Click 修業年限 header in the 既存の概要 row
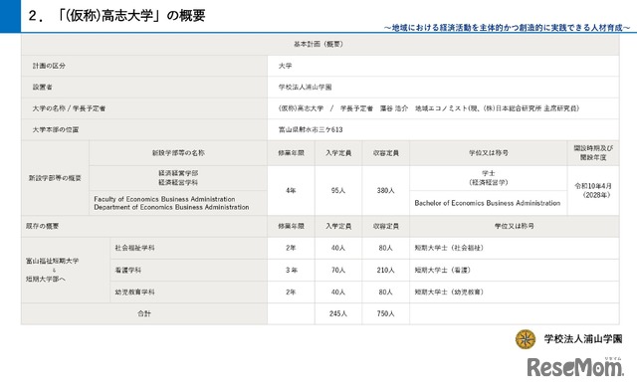The height and width of the screenshot is (390, 637). tap(291, 226)
